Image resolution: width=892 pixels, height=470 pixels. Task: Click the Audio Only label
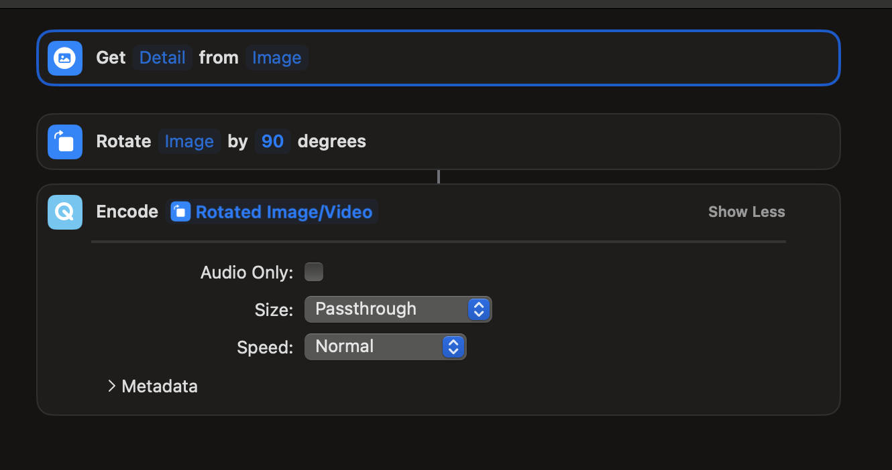click(x=247, y=272)
